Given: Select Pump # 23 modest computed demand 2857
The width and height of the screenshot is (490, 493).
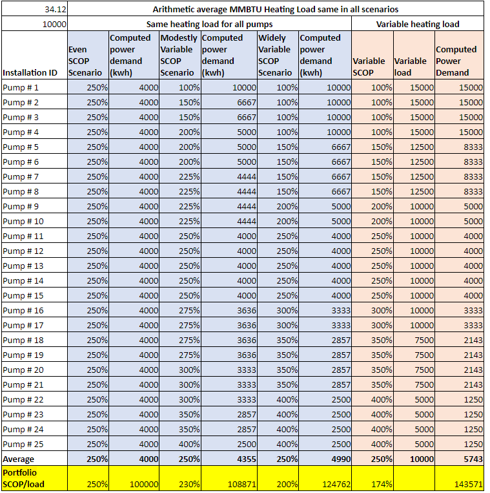Looking at the screenshot, I should [229, 414].
